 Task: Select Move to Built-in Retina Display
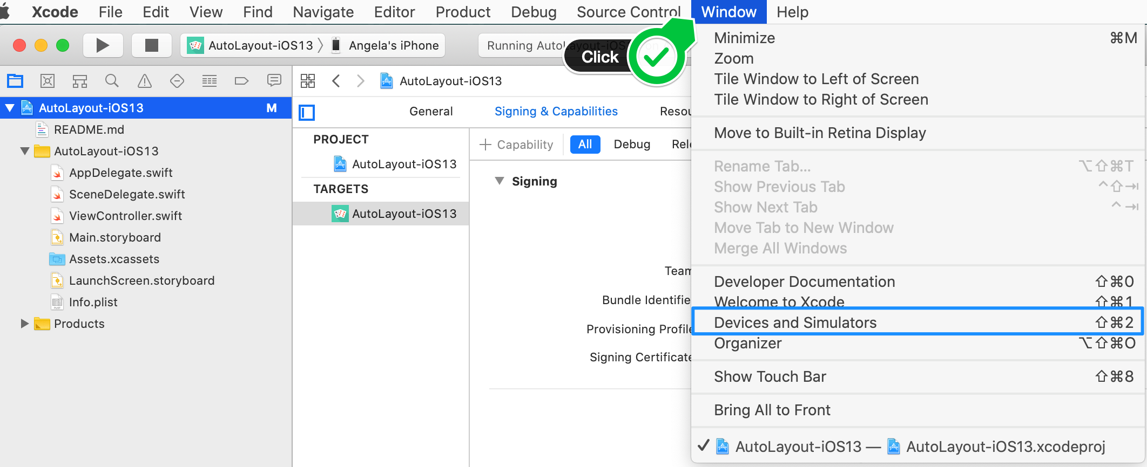[918, 133]
